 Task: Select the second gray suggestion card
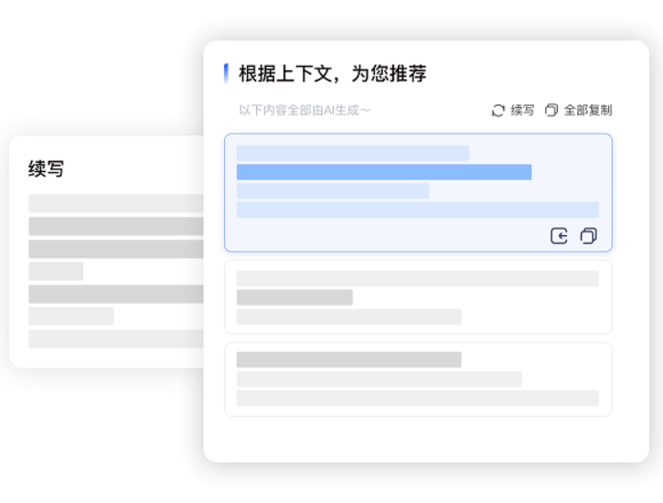[418, 297]
